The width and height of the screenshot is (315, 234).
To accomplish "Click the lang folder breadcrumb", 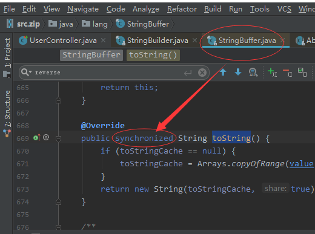I will tap(94, 24).
